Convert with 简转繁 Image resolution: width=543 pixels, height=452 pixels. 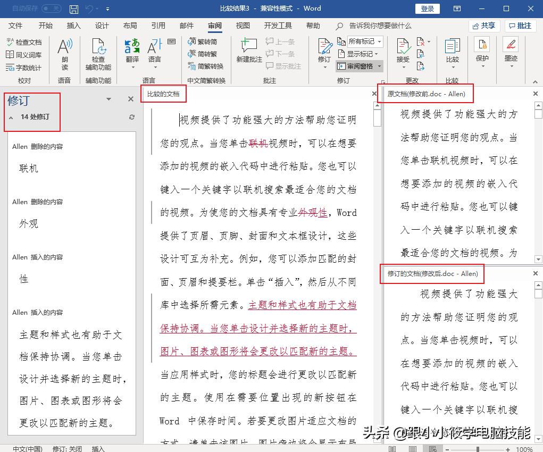(x=203, y=54)
